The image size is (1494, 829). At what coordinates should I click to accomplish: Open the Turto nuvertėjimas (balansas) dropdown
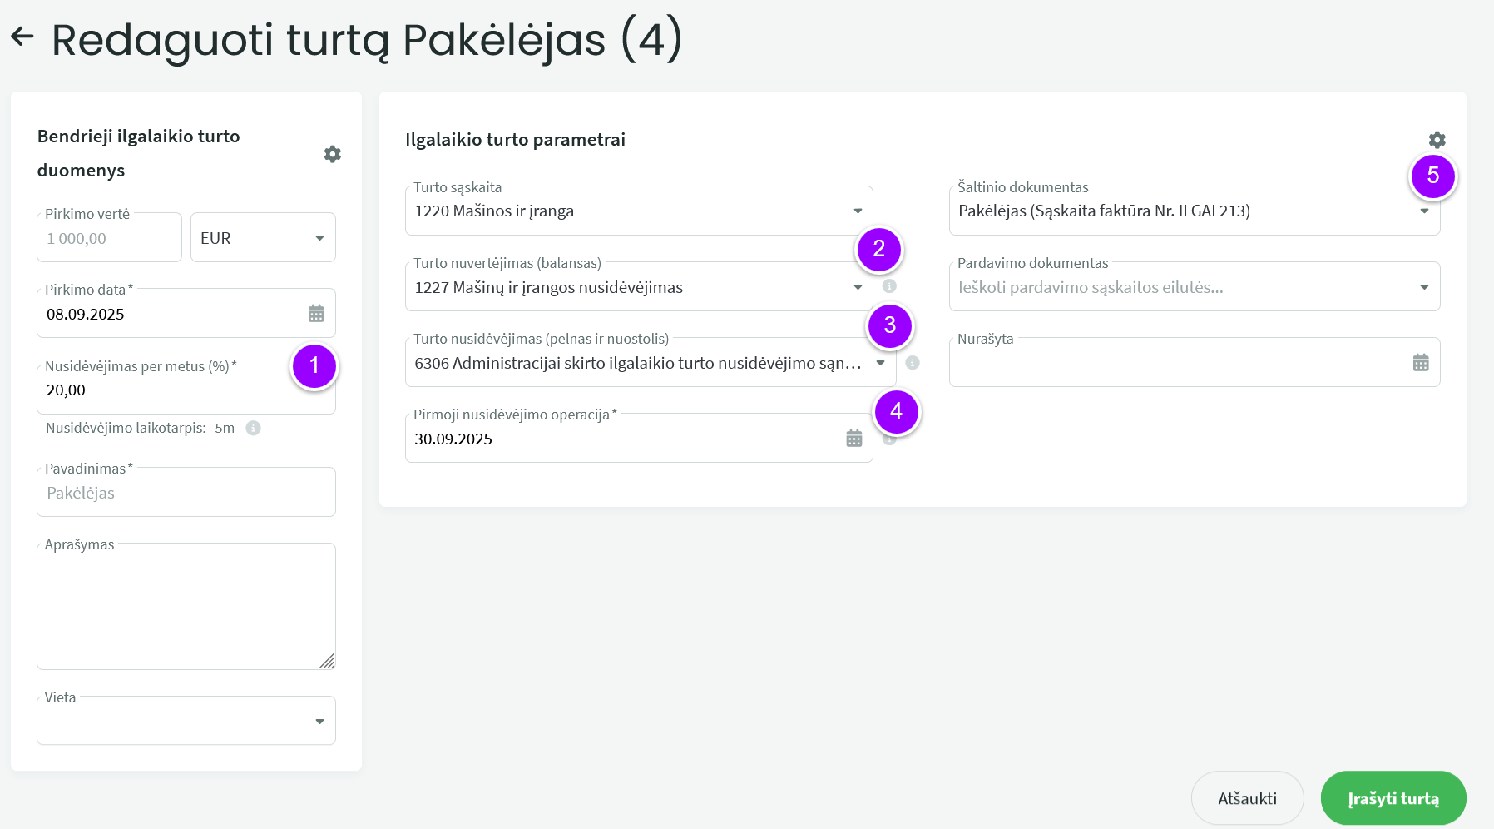click(x=858, y=288)
